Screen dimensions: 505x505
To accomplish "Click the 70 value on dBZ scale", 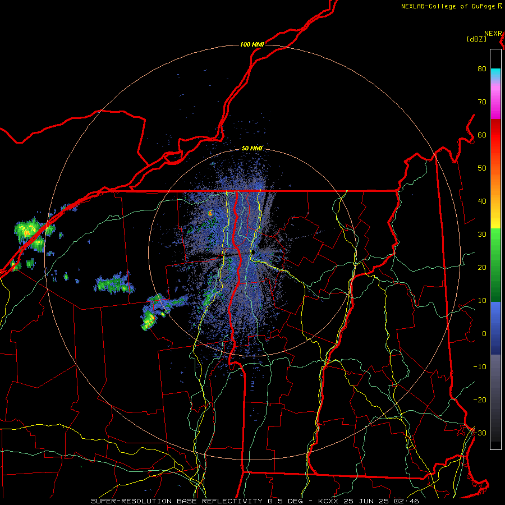I will (482, 102).
